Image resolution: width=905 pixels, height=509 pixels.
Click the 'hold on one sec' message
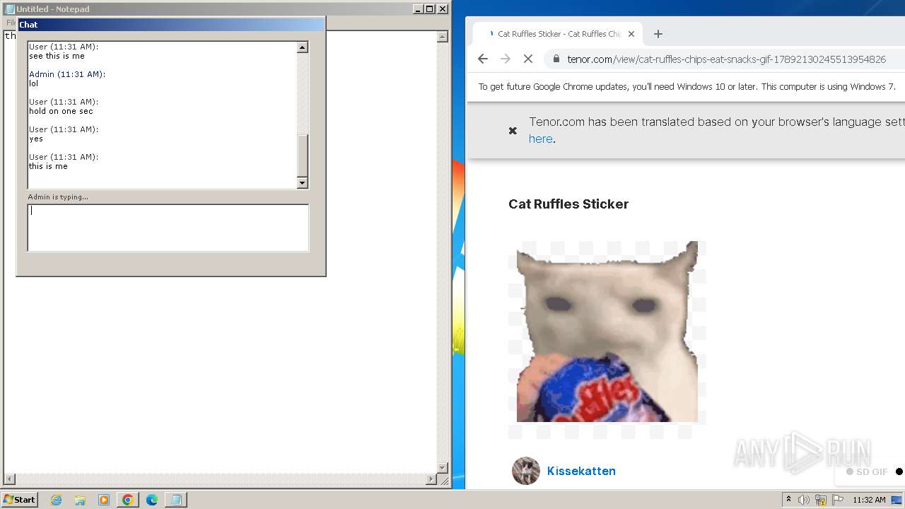point(61,111)
